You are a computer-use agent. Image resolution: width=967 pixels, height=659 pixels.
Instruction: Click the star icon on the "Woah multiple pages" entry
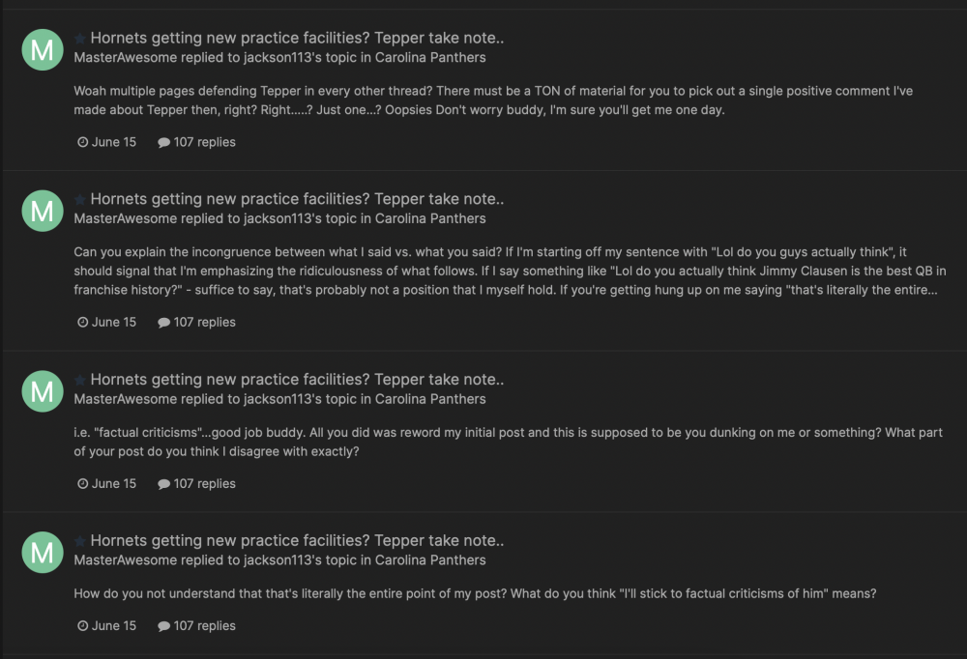80,39
